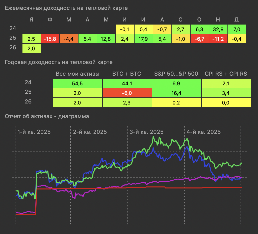Select the 44,1 BTC 2024 cell
The height and width of the screenshot is (234, 258).
[x=127, y=83]
